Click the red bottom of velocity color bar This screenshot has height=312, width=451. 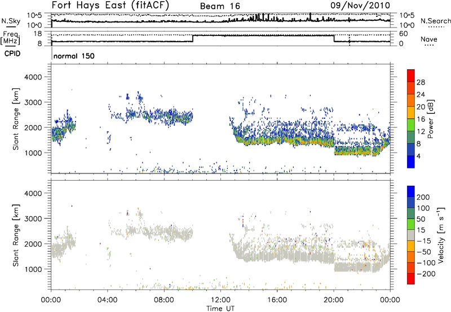(411, 279)
